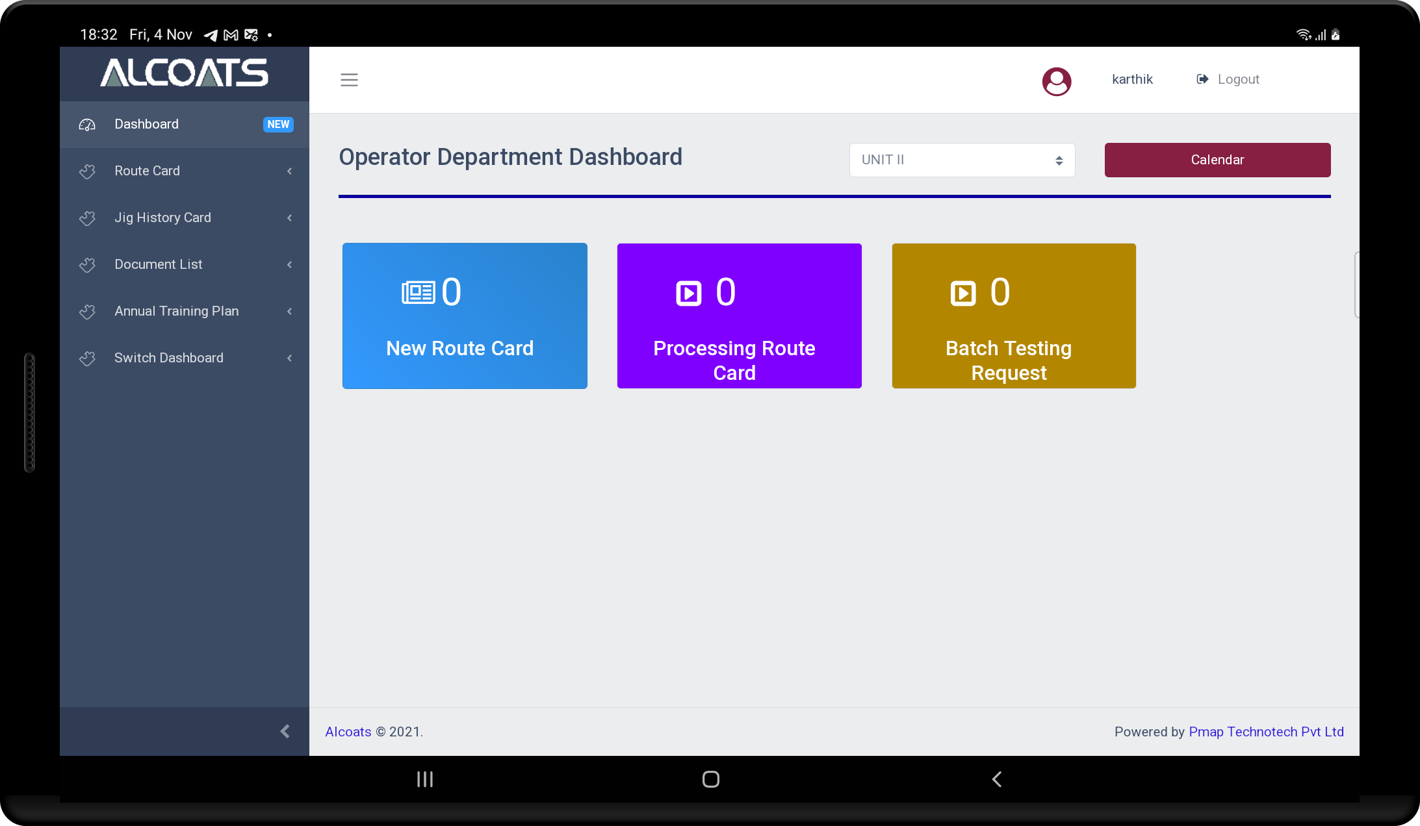The height and width of the screenshot is (826, 1420).
Task: Click the Annual Training Plan puzzle icon
Action: 87,312
